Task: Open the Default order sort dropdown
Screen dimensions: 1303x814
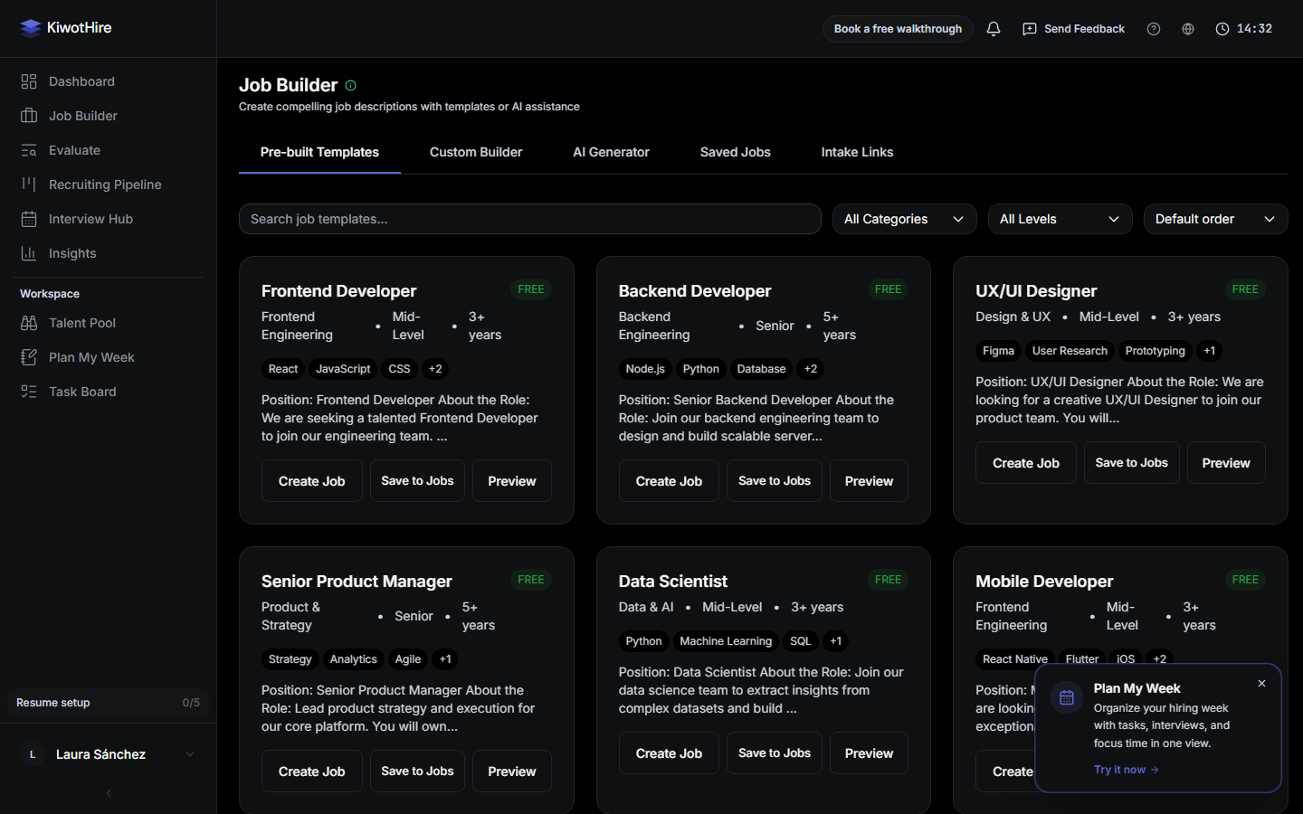Action: [x=1215, y=219]
